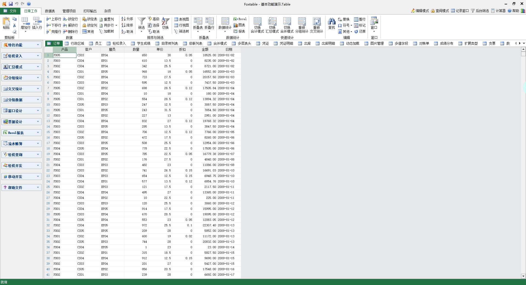Export data using the Excel icon
This screenshot has height=285, width=526.
coord(240,19)
